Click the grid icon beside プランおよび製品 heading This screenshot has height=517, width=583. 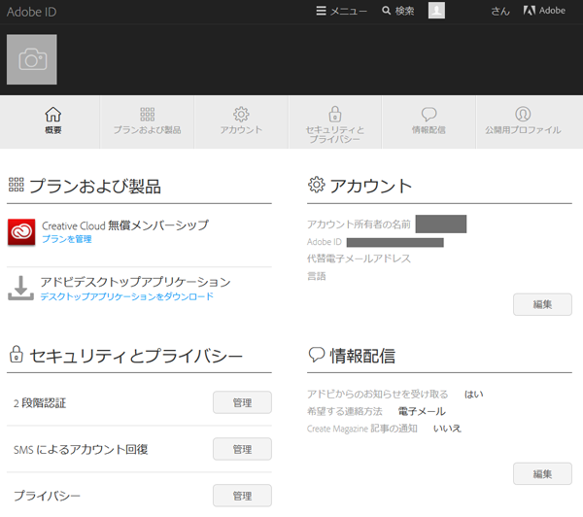click(16, 185)
